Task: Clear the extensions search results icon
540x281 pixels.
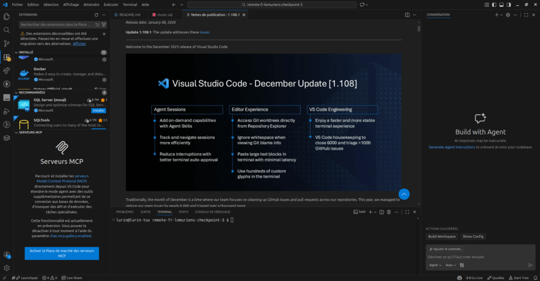Action: [x=98, y=24]
